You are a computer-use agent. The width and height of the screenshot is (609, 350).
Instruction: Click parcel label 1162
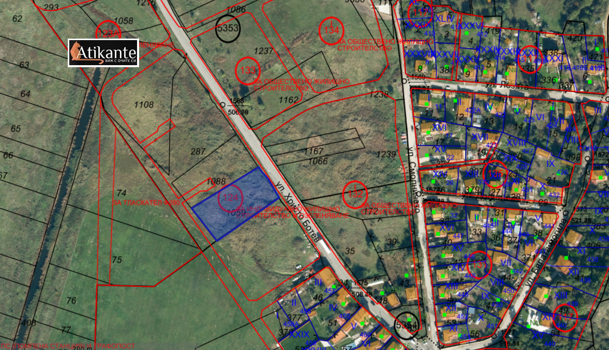(x=288, y=100)
